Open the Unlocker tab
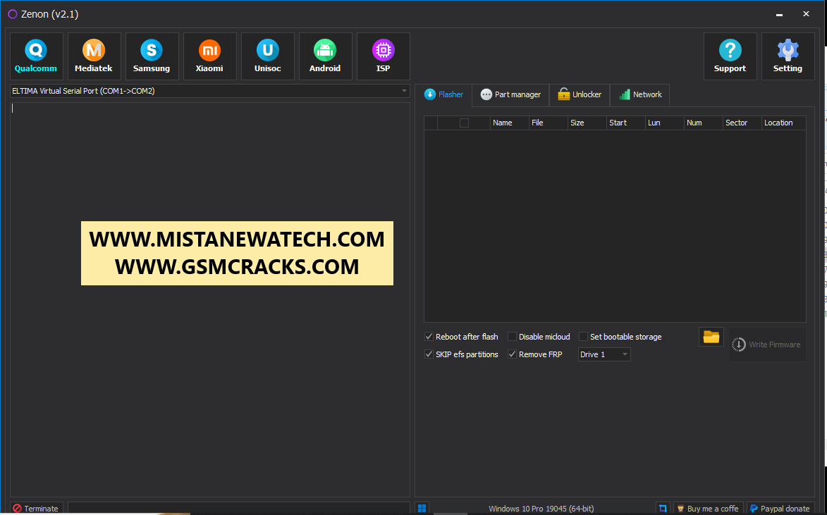This screenshot has width=827, height=515. pos(580,95)
